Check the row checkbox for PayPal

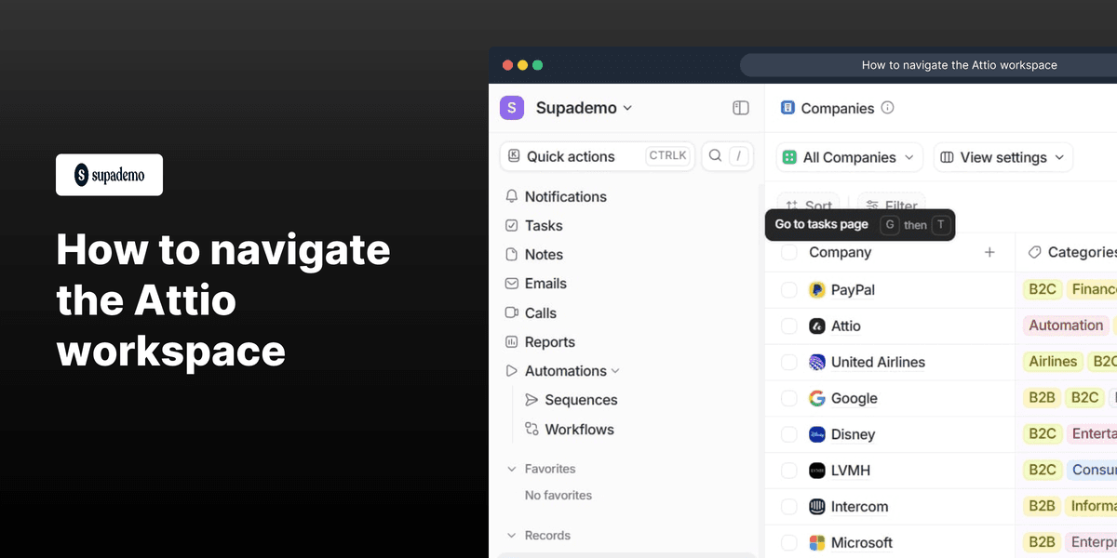tap(788, 289)
